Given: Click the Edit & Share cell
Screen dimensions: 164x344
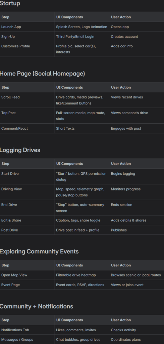Looking at the screenshot, I should (x=27, y=220).
